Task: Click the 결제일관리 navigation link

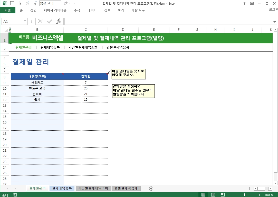Action: [23, 47]
